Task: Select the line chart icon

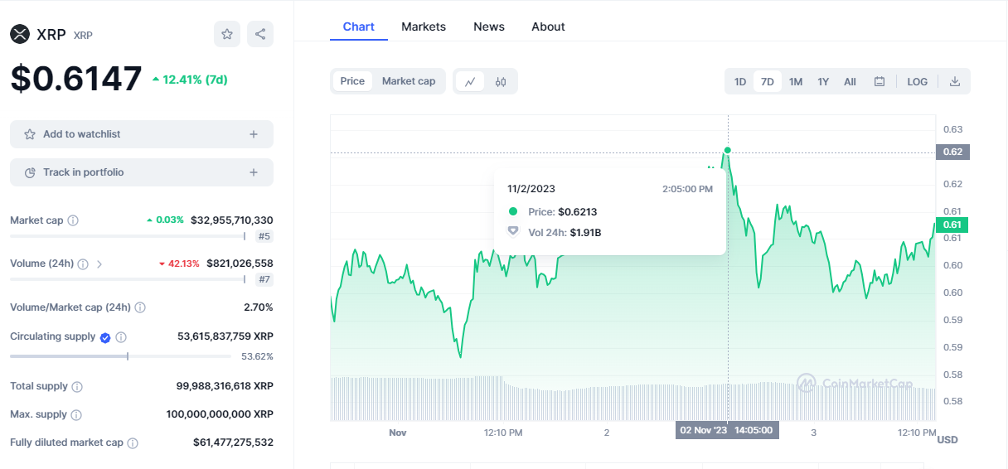Action: [470, 81]
